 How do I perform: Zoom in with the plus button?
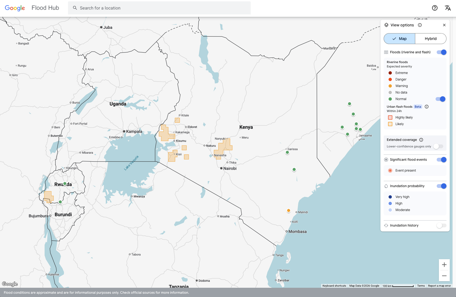tap(444, 265)
